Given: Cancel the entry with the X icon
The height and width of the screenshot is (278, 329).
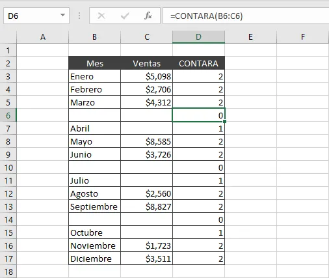Looking at the screenshot, I should click(101, 16).
